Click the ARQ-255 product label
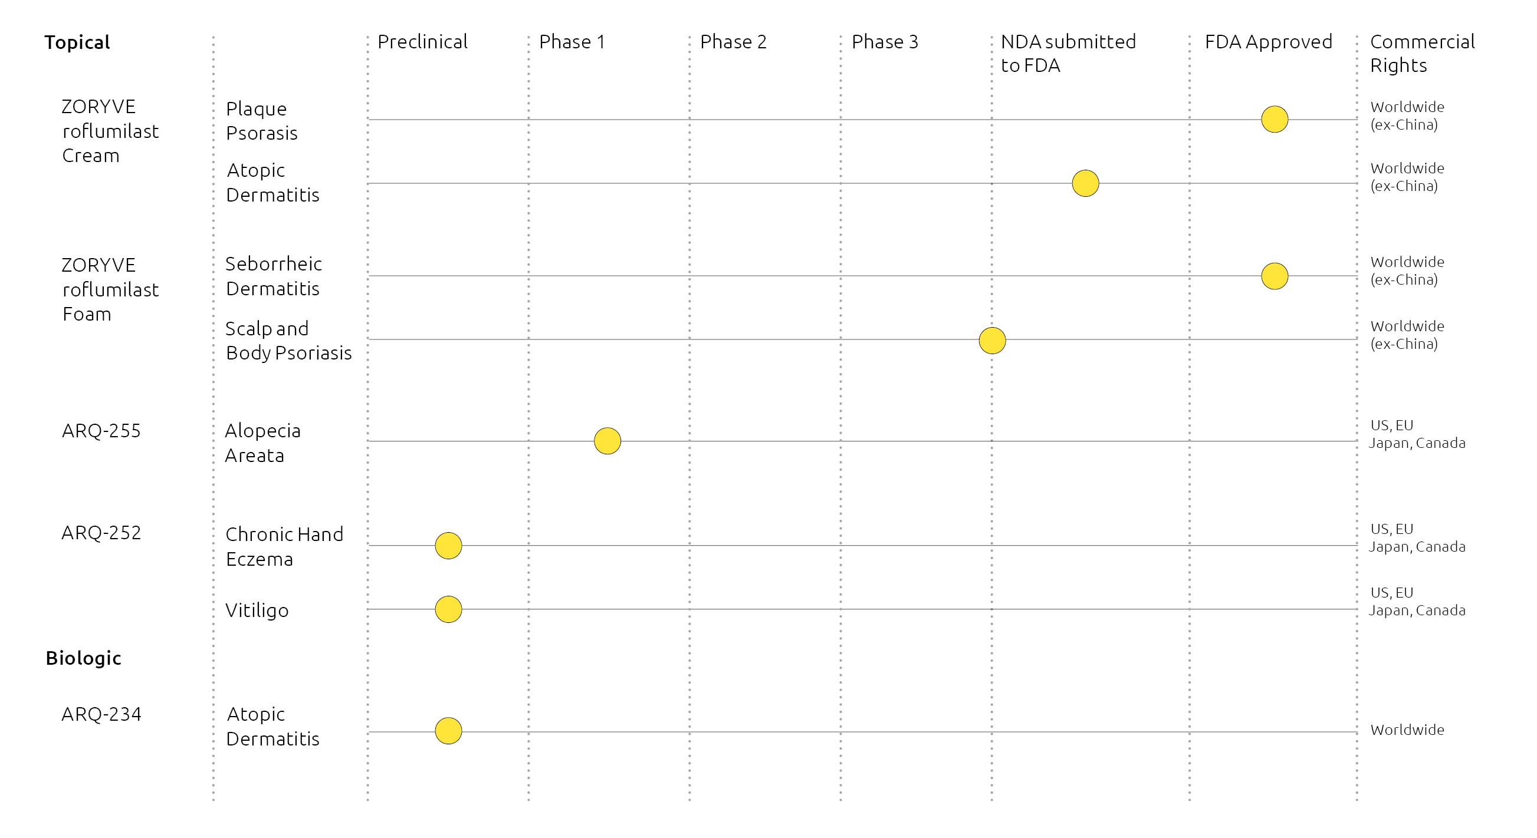This screenshot has height=838, width=1537. (x=101, y=430)
